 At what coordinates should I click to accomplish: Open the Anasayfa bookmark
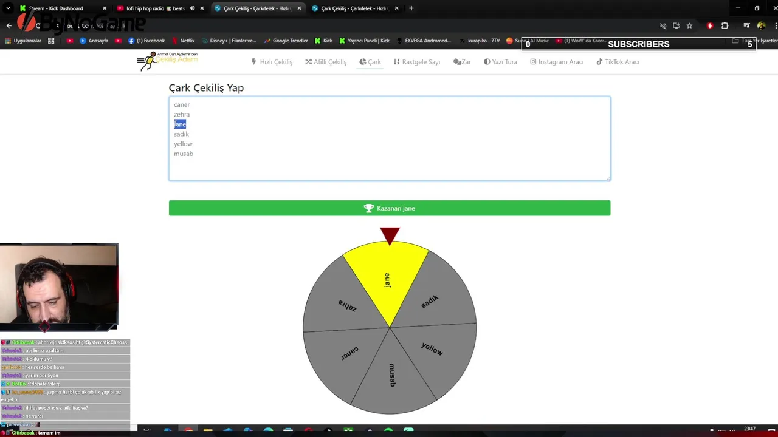pos(94,41)
